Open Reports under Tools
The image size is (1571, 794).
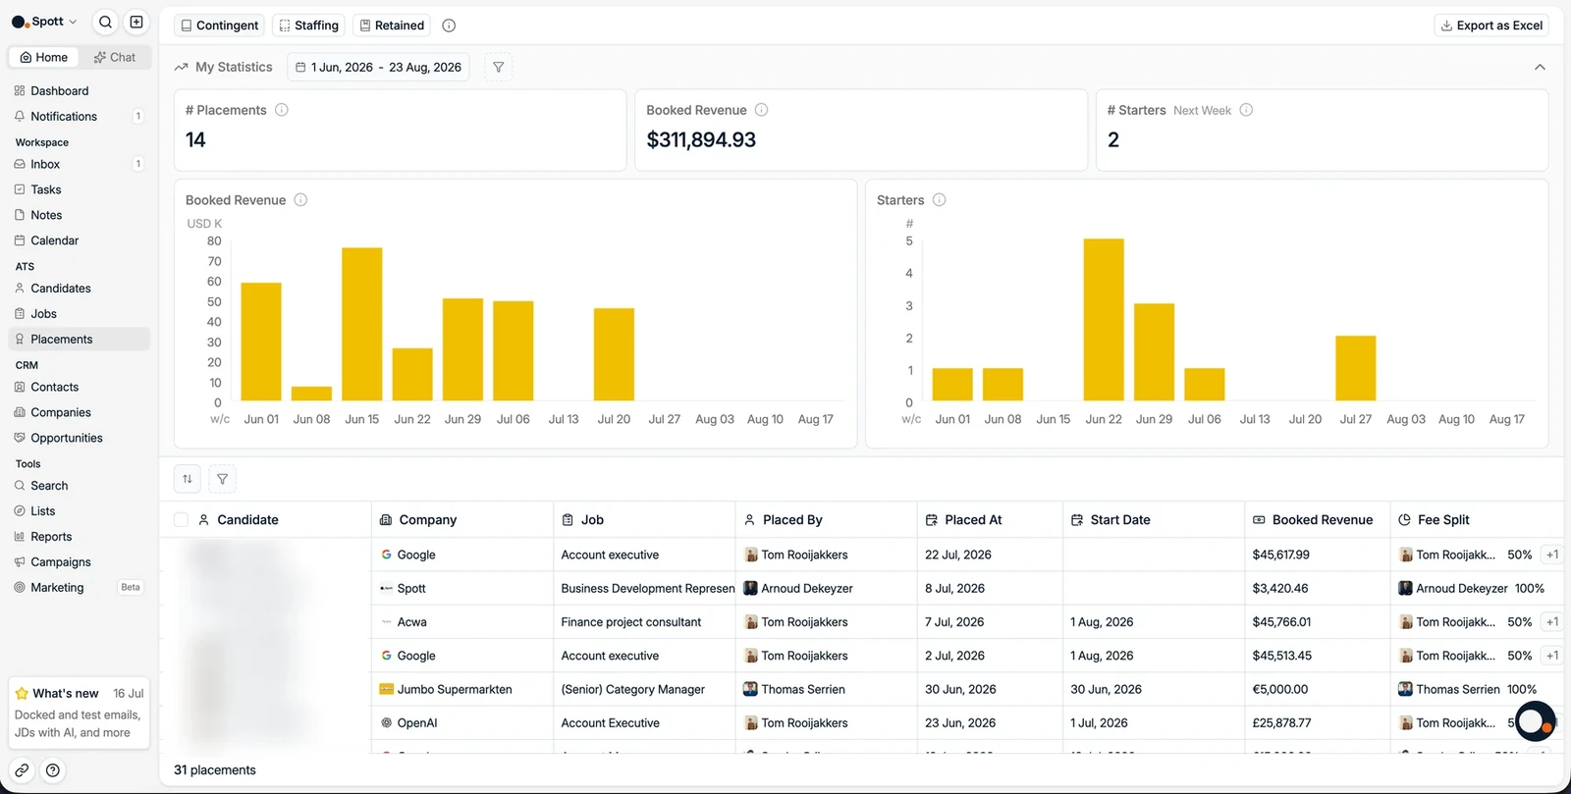[79, 537]
